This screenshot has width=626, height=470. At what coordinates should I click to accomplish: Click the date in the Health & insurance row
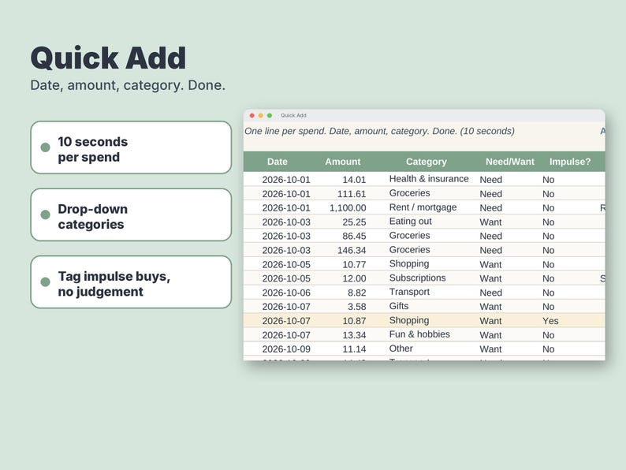point(286,180)
